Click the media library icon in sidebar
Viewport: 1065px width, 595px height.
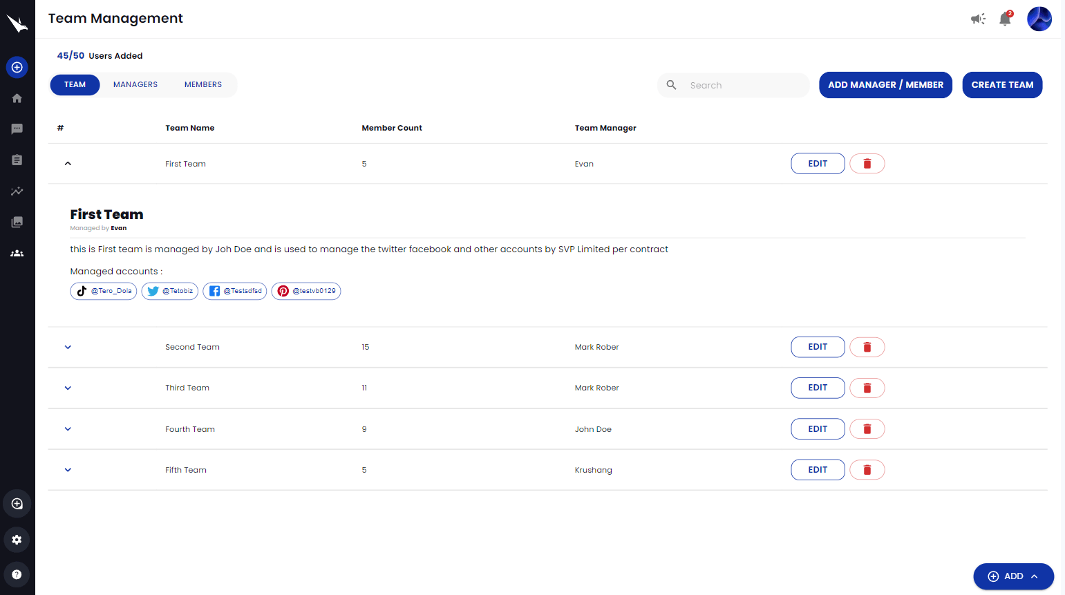[x=17, y=223]
